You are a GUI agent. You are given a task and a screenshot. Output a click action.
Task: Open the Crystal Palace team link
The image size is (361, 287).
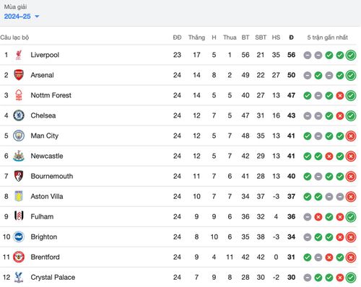pyautogui.click(x=53, y=277)
